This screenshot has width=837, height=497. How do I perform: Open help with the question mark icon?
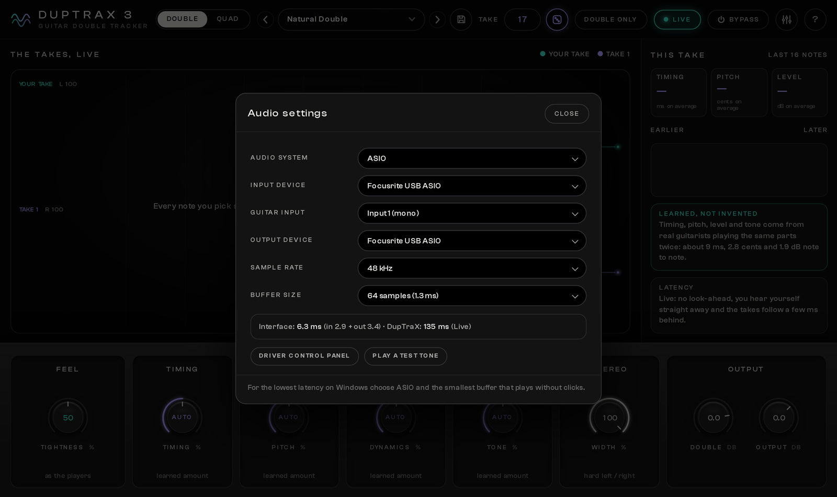click(815, 19)
